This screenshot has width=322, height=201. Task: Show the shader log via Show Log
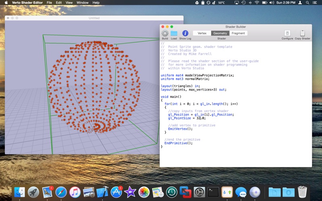pos(185,33)
